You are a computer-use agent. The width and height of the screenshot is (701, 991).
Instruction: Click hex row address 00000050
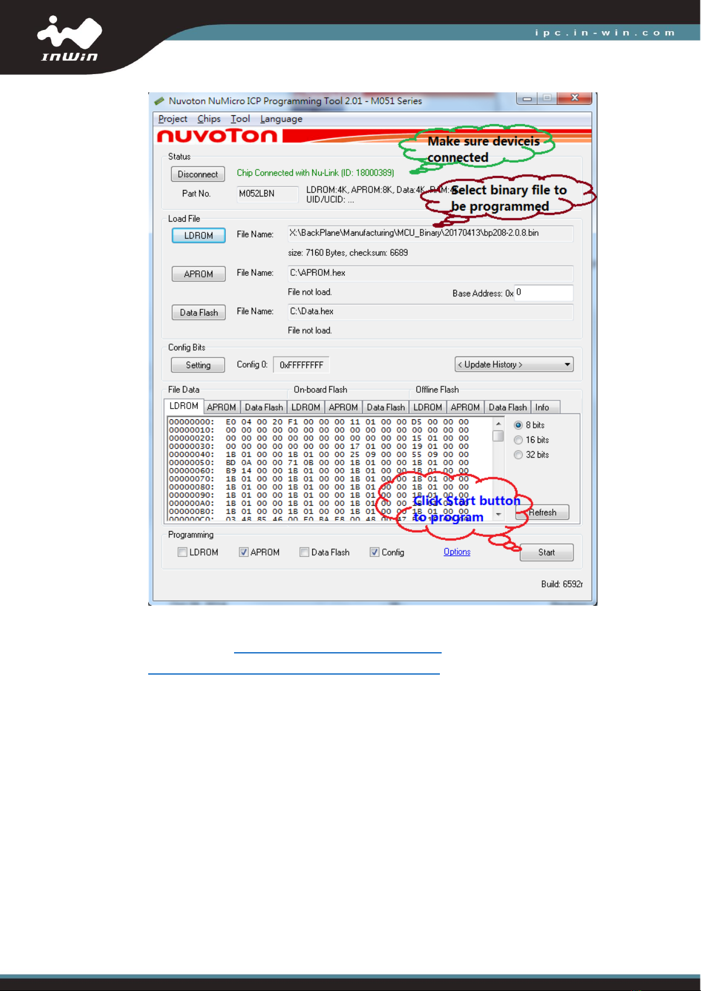tap(192, 463)
